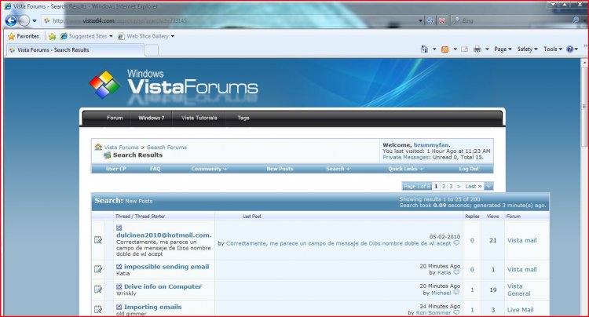Open the 'impossible sending email' thread
This screenshot has height=317, width=589.
166,267
